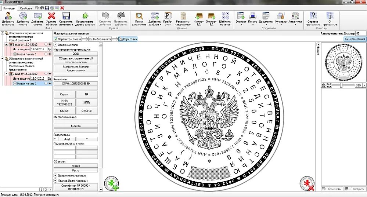Expand Дополнительные поля section
Image resolution: width=367 pixels, height=197 pixels.
[55, 175]
